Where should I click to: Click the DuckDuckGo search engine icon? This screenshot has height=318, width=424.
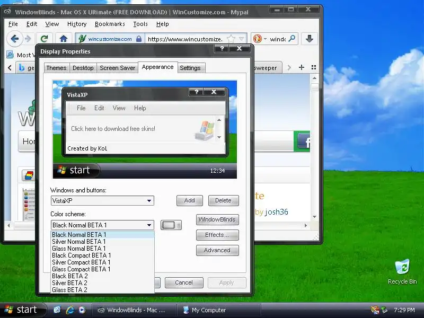click(x=258, y=39)
